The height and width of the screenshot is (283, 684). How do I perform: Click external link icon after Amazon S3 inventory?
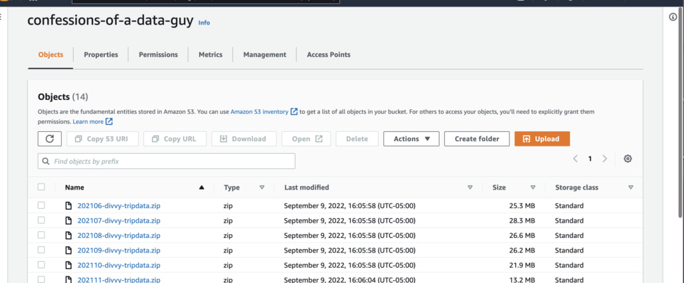294,112
